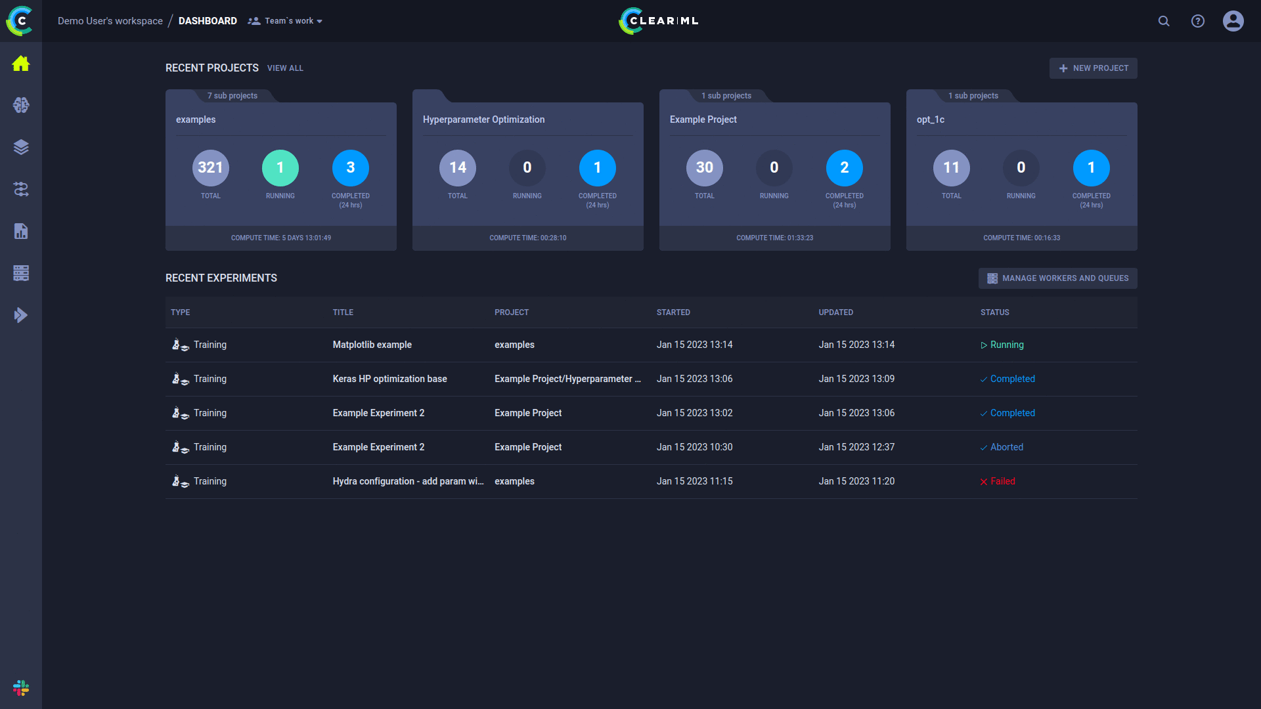Screen dimensions: 1261x709
Task: Open Applications from the sidebar
Action: click(21, 315)
